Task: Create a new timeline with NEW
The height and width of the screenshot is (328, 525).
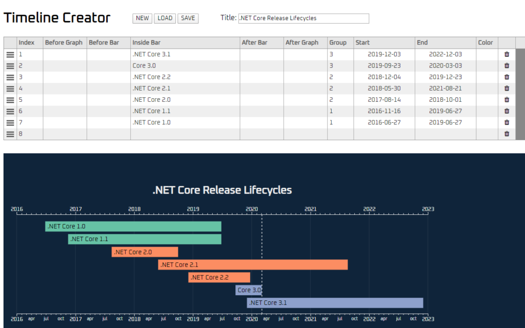Action: [143, 18]
